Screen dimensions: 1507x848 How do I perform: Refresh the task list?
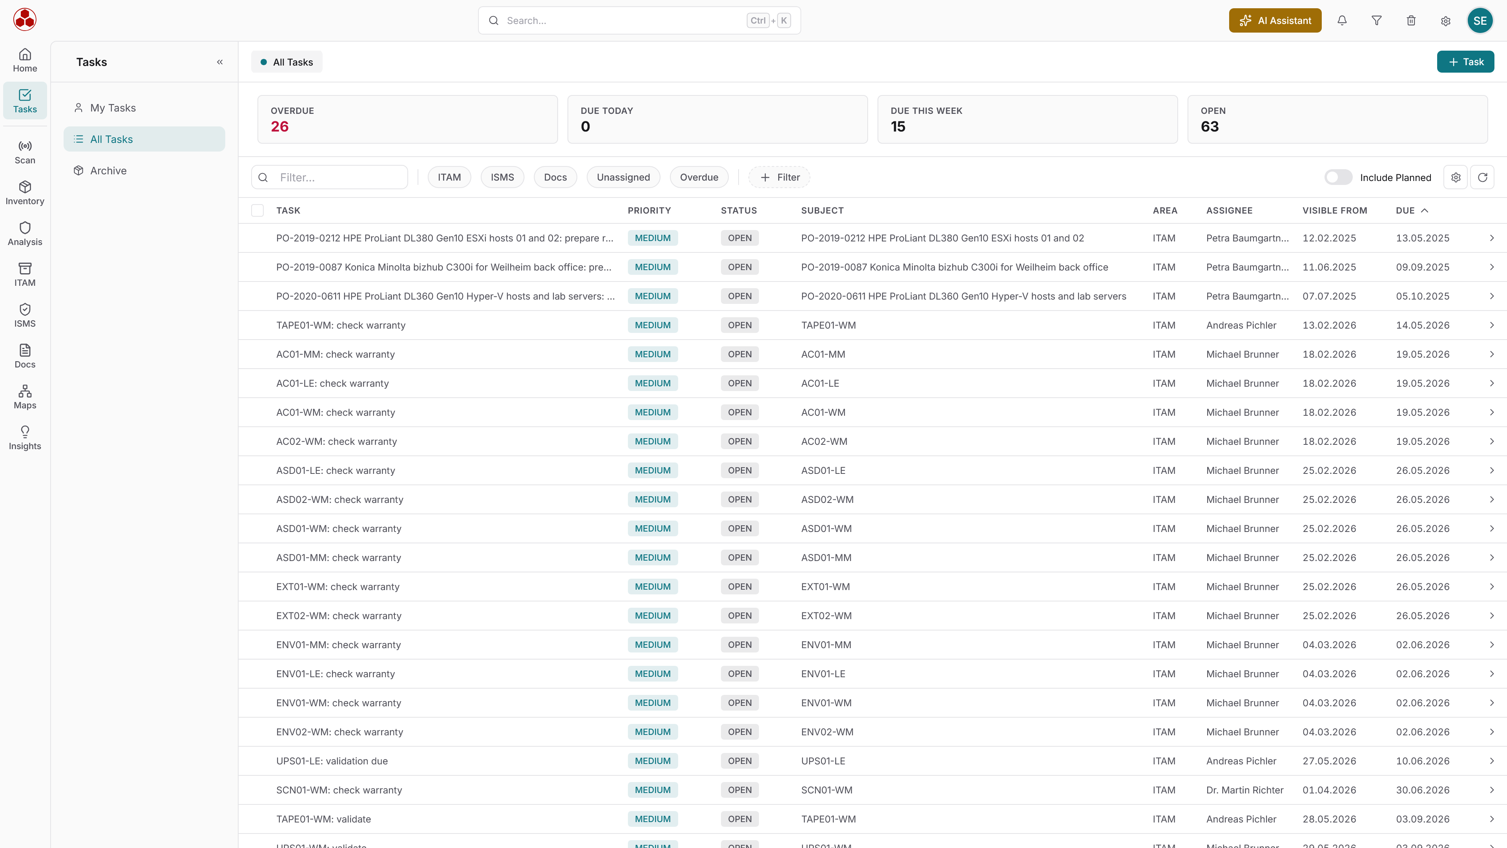[1482, 177]
